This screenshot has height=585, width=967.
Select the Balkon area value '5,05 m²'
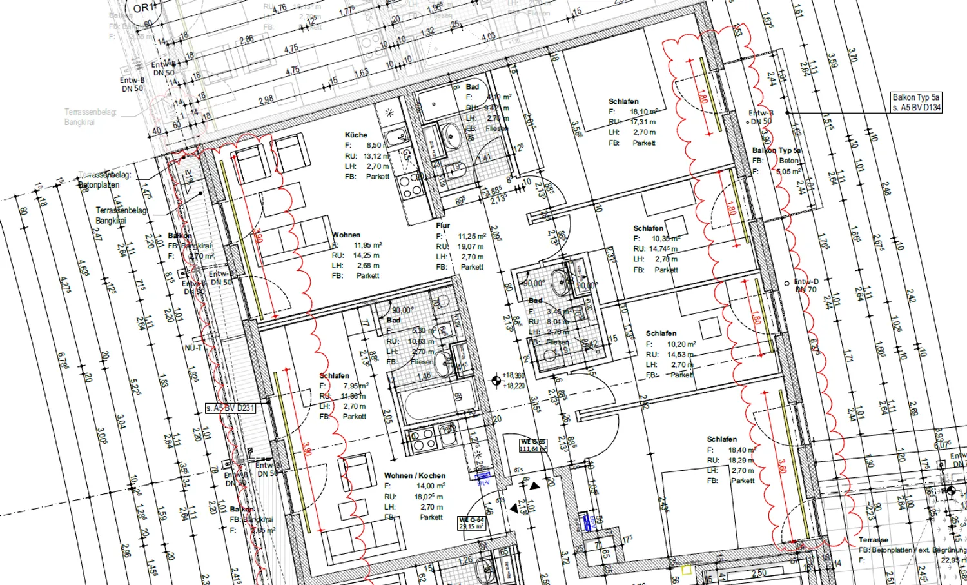pos(788,171)
